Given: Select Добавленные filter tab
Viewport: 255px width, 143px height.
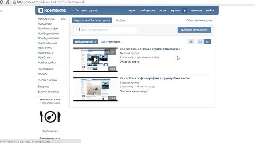Looking at the screenshot, I should [x=86, y=41].
